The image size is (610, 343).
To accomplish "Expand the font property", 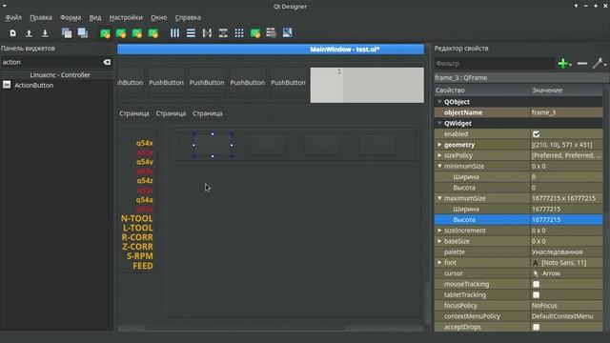I will click(439, 263).
